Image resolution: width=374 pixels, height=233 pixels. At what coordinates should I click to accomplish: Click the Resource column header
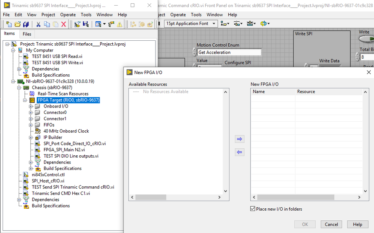[329, 91]
